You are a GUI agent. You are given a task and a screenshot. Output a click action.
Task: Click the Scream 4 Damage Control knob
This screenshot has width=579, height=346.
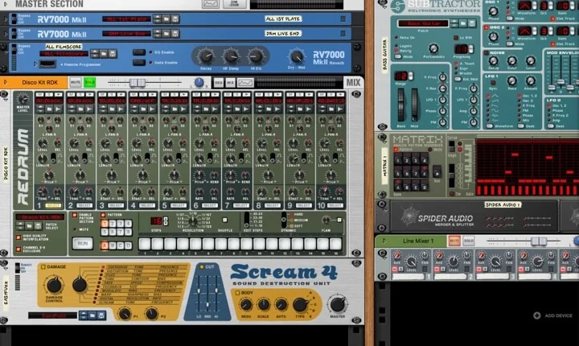(x=54, y=285)
